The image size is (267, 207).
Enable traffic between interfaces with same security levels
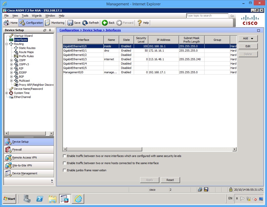pyautogui.click(x=64, y=156)
